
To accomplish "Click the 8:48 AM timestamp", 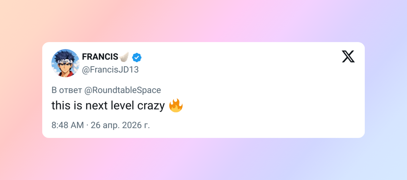I will [x=68, y=125].
